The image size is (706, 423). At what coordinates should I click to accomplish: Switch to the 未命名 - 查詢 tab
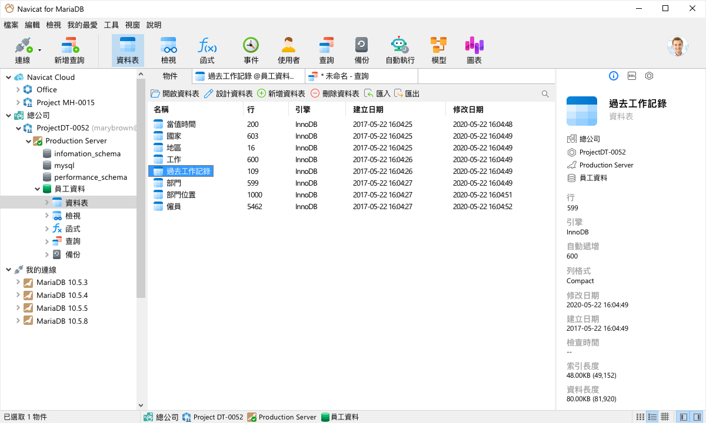pos(362,76)
